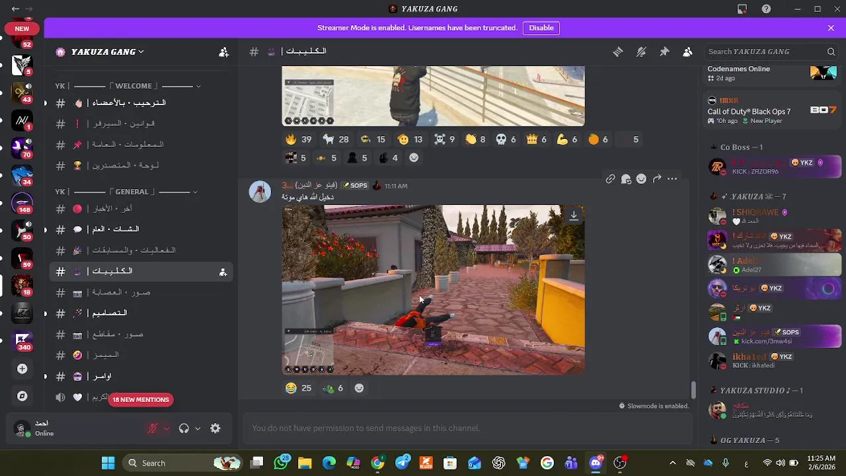Toggle the goat reaction with 28 count

[336, 139]
